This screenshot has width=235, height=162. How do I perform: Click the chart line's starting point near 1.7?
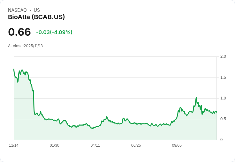point(14,69)
